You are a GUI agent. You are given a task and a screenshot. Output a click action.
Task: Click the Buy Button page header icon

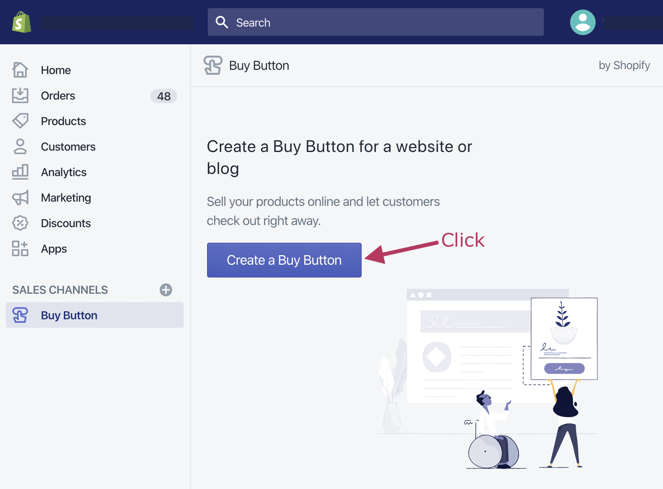click(x=213, y=65)
